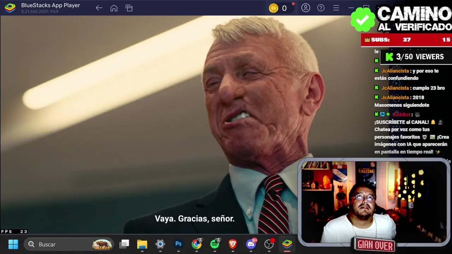Switch to Discord in taskbar
The width and height of the screenshot is (452, 254).
point(251,244)
